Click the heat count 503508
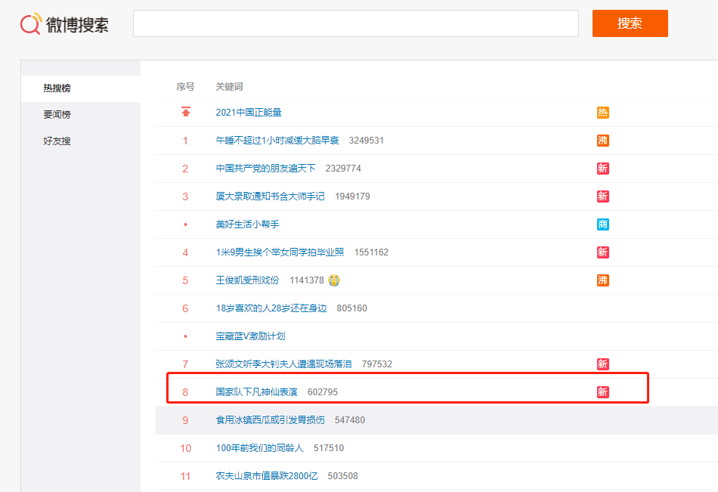718x492 pixels. pyautogui.click(x=342, y=476)
